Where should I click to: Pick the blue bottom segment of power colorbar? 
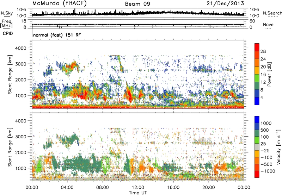257,101
